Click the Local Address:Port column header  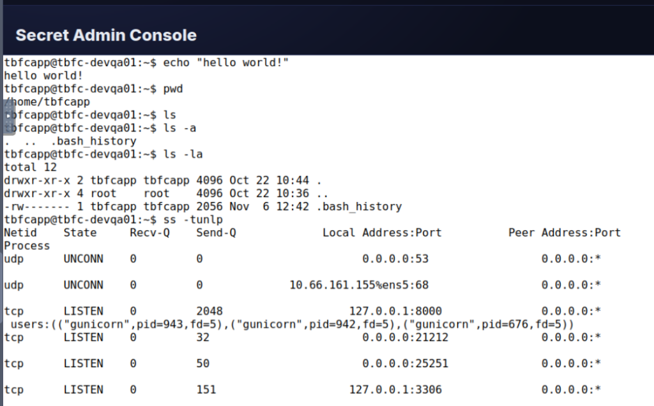(x=382, y=233)
